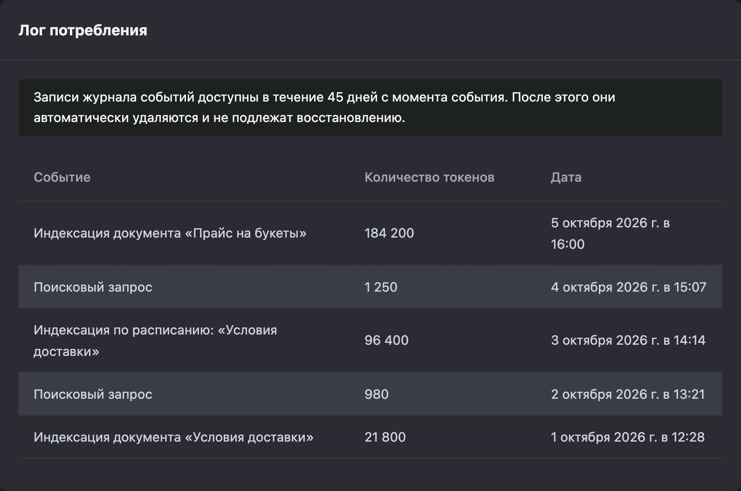The image size is (741, 491).
Task: Click the token value 980
Action: (377, 394)
